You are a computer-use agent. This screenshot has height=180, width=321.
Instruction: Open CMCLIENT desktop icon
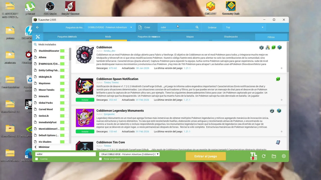(x=210, y=8)
